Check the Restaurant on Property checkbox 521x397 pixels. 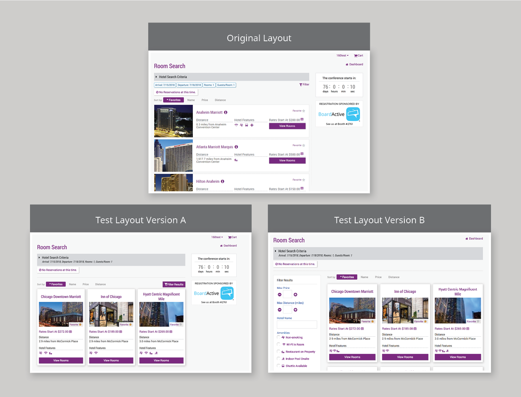(278, 351)
